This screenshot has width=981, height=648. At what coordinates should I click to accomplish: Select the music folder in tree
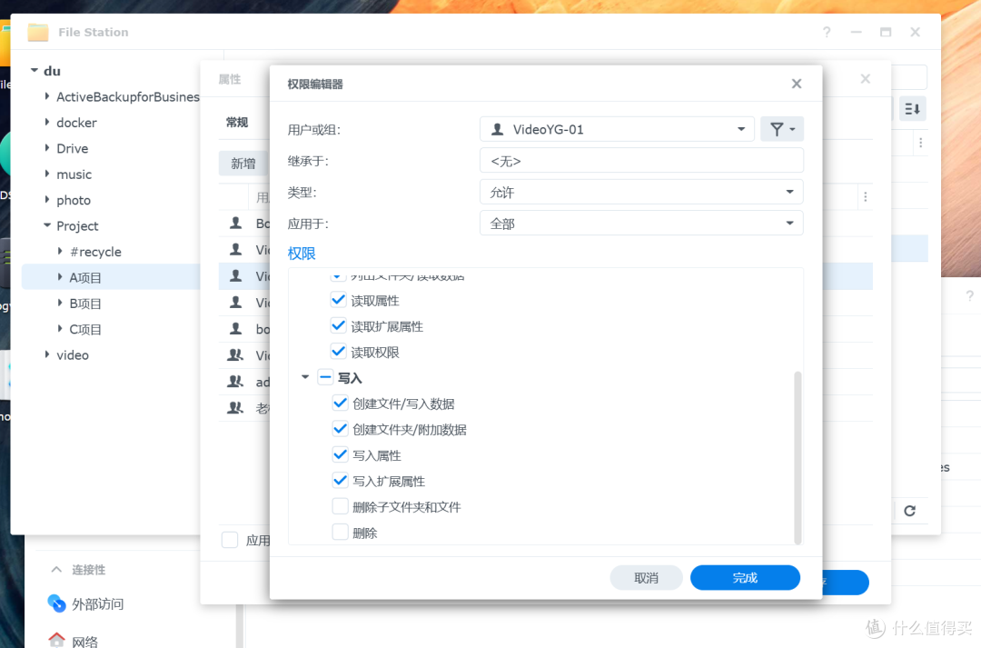(74, 174)
